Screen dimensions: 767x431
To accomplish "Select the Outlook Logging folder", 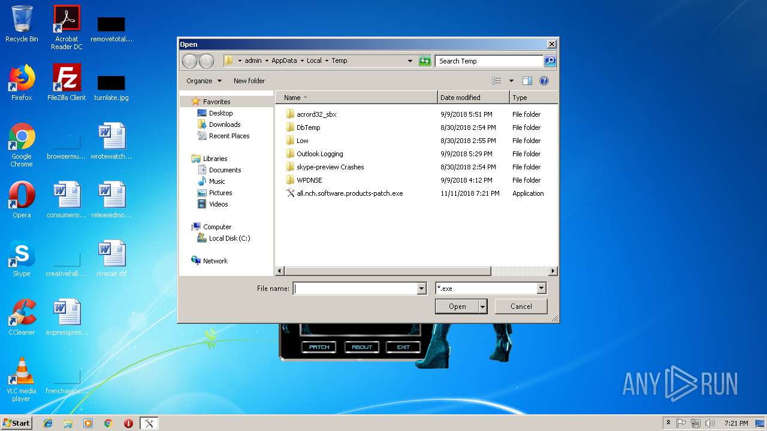I will (x=320, y=154).
